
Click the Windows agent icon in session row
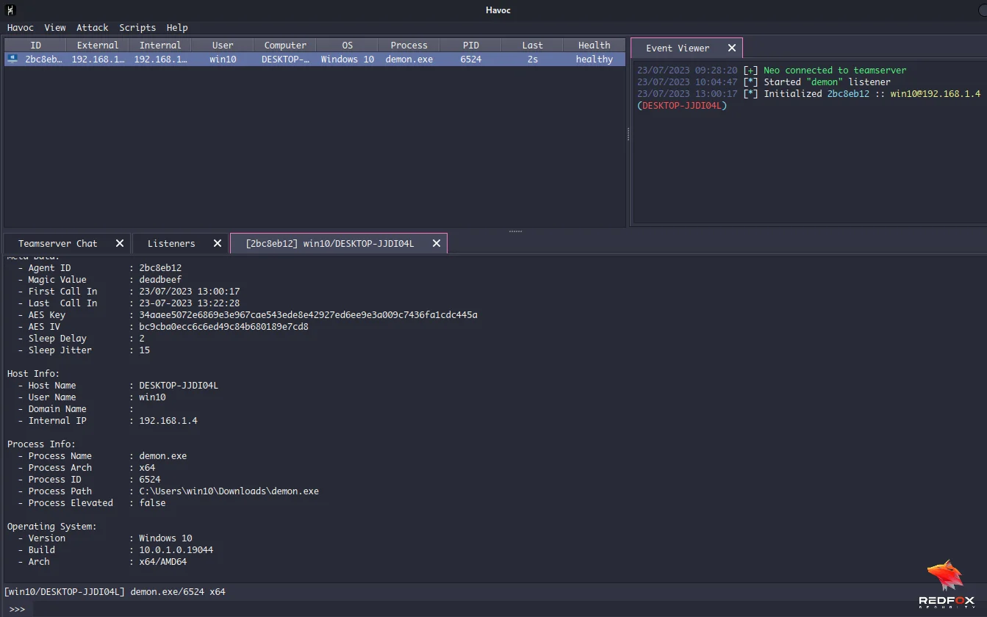13,59
